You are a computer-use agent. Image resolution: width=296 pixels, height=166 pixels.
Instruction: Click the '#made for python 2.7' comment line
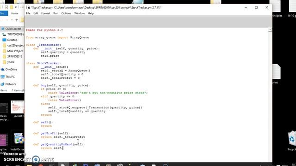tap(44, 30)
